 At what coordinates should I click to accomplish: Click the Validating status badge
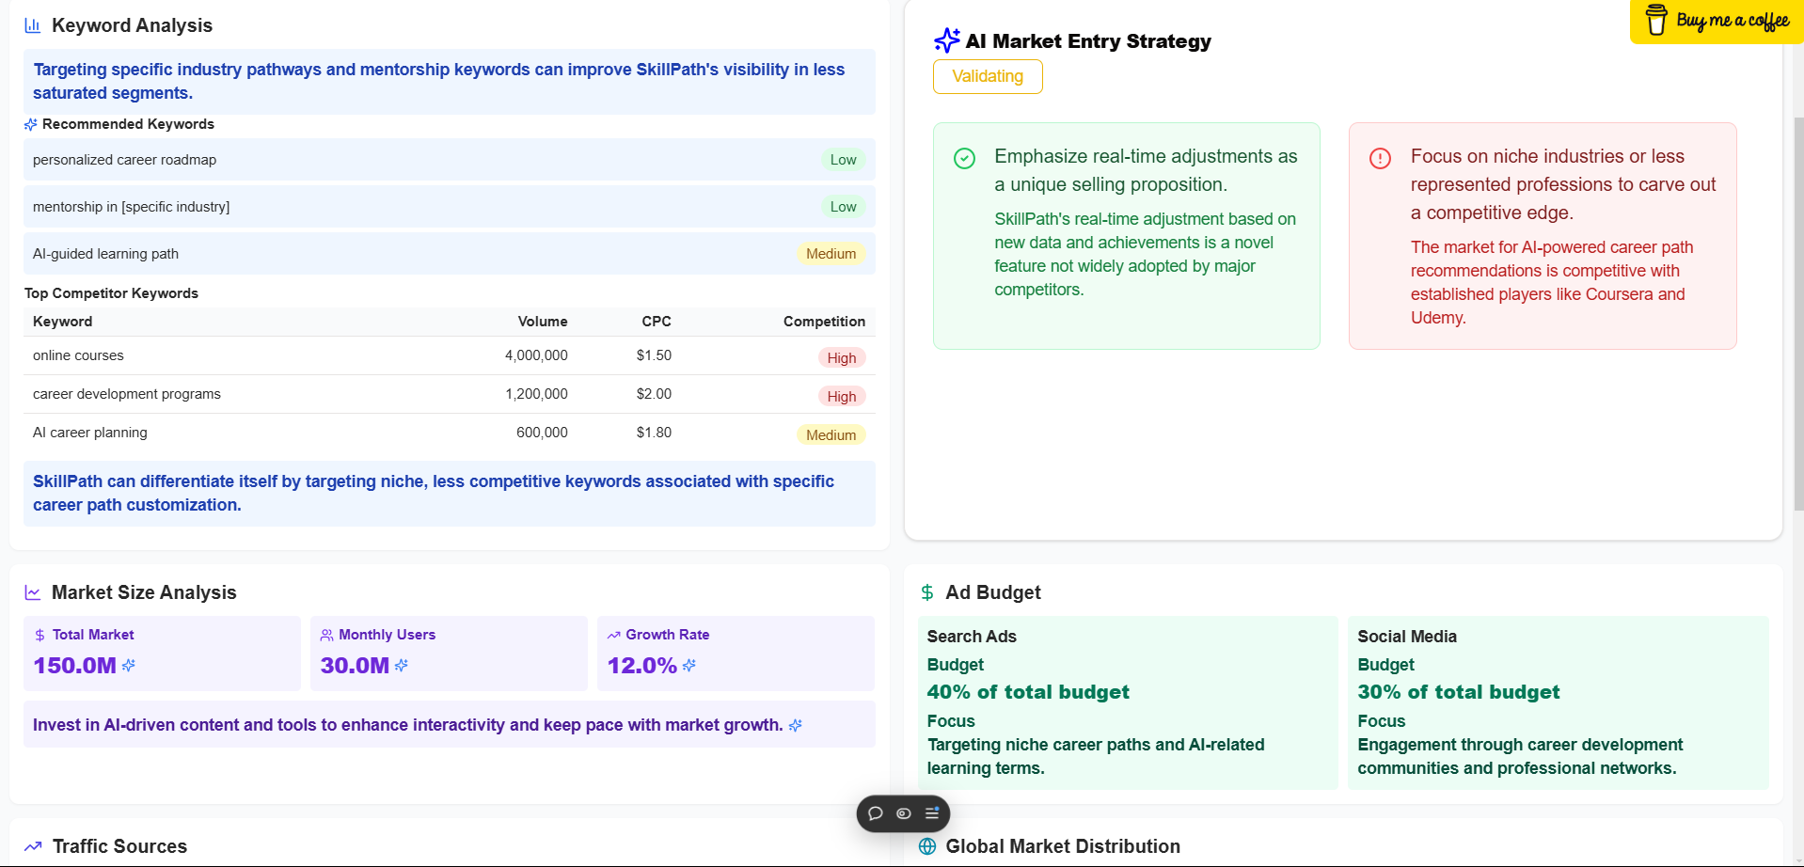(988, 76)
